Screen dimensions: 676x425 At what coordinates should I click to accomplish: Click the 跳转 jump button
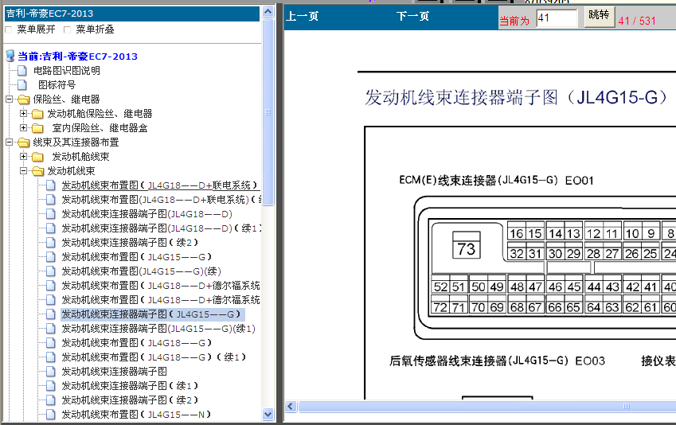[600, 17]
